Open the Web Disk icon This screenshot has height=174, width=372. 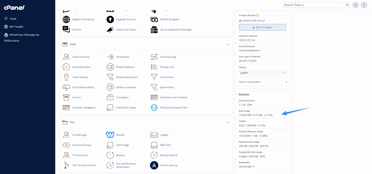pyautogui.click(x=154, y=145)
